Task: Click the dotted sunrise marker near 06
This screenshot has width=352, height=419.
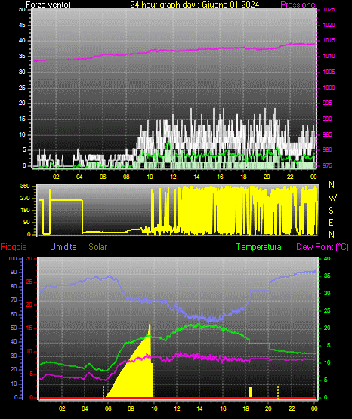Action: click(x=103, y=392)
